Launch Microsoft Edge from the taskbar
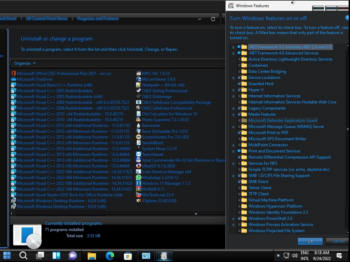The height and width of the screenshot is (262, 350). (x=110, y=256)
